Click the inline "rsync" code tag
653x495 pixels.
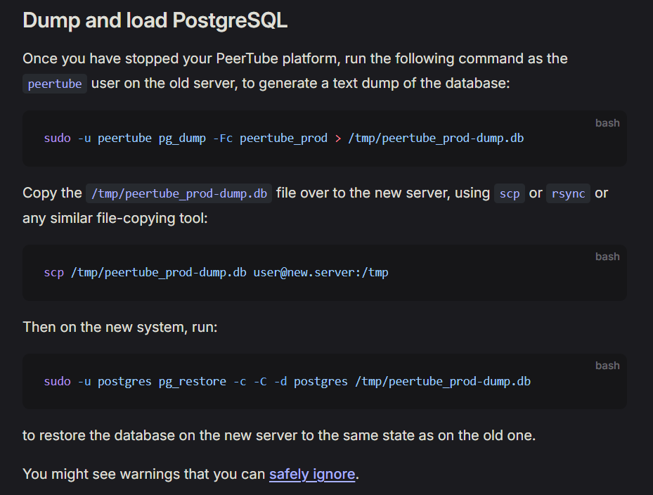(x=568, y=193)
